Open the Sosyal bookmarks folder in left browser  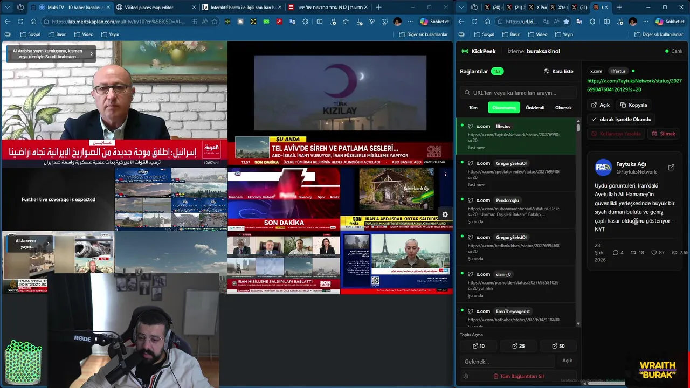tap(30, 34)
